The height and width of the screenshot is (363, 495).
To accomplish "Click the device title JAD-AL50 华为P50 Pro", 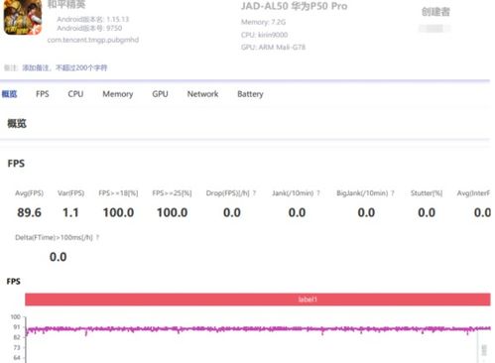I will pos(294,6).
